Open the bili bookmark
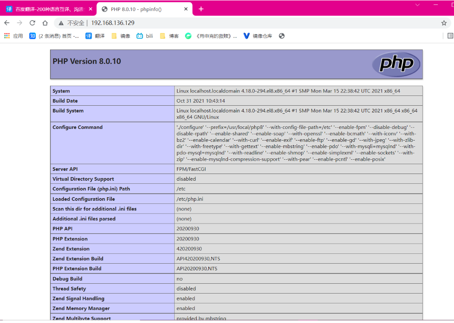This screenshot has width=454, height=323. pyautogui.click(x=145, y=36)
